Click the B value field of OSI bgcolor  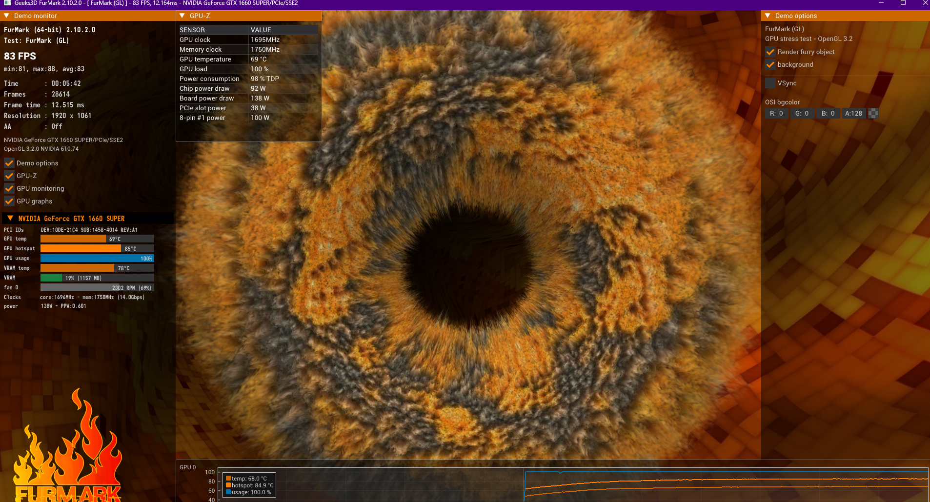coord(828,113)
